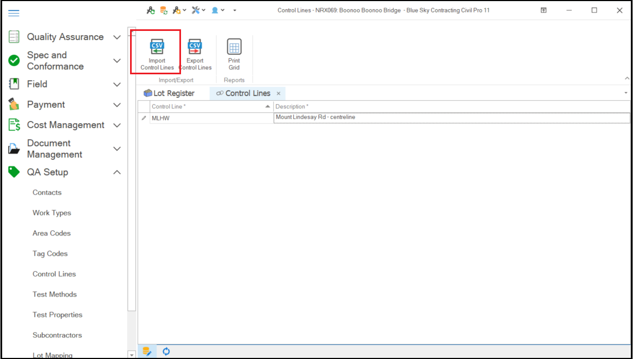Open Area Codes in QA Setup
This screenshot has width=633, height=359.
click(x=51, y=233)
